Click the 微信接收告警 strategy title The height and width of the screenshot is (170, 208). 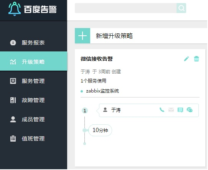(97, 59)
